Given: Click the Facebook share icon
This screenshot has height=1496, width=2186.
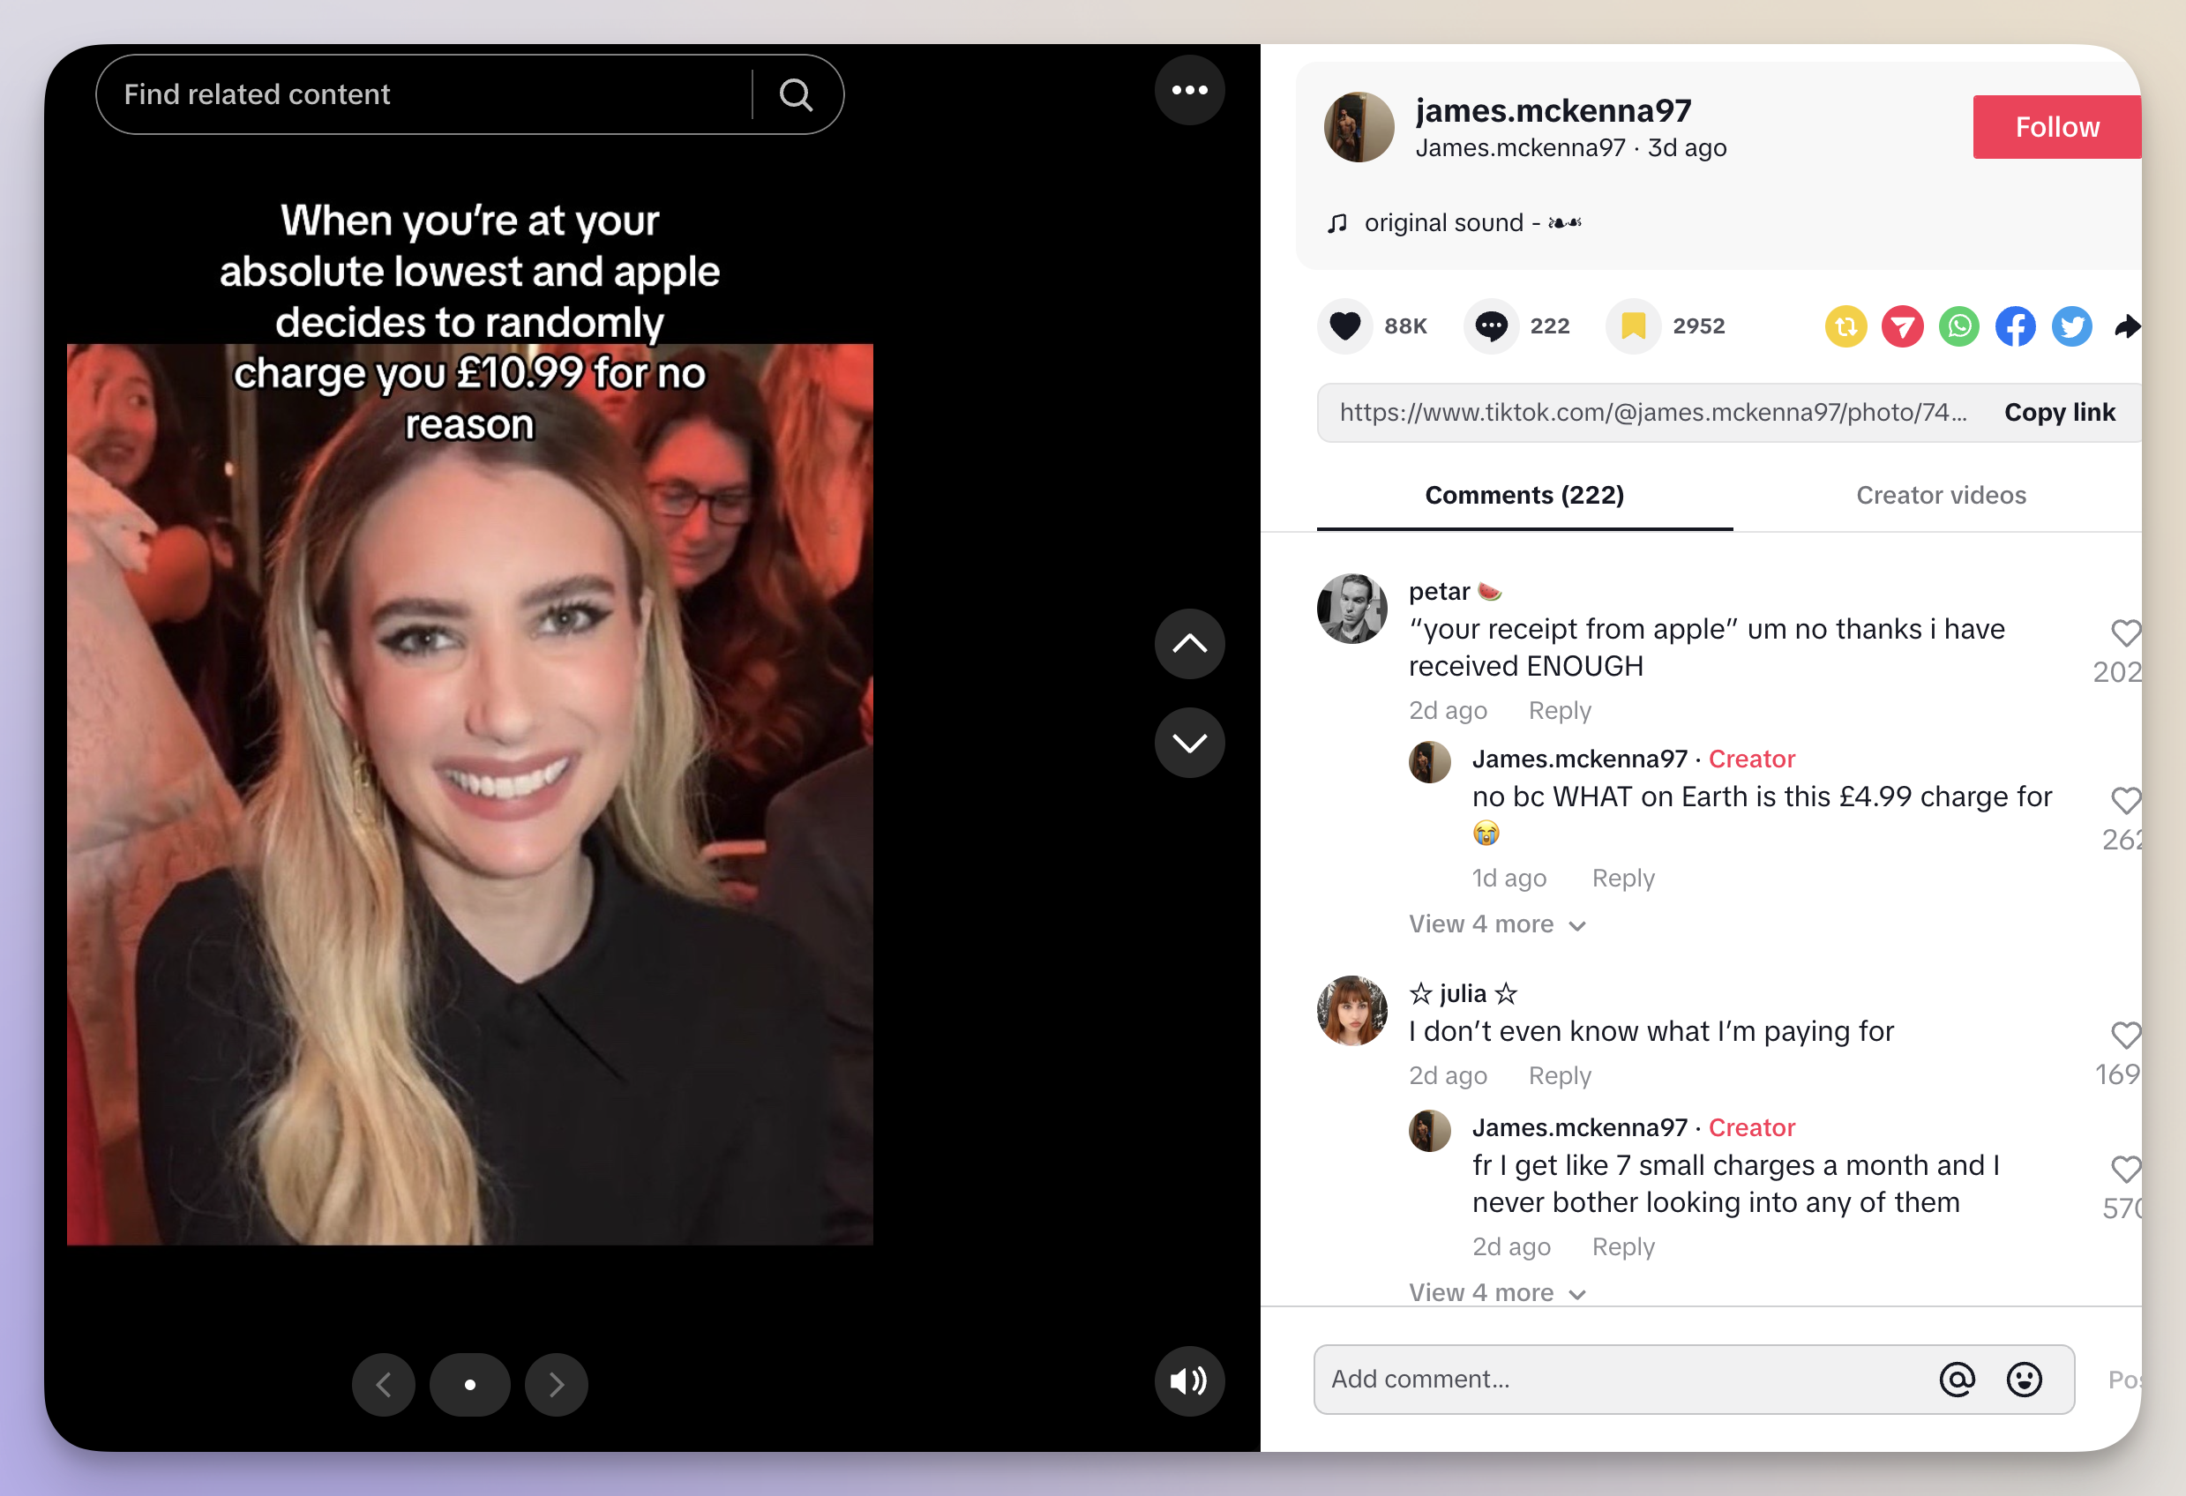Looking at the screenshot, I should coord(2015,325).
